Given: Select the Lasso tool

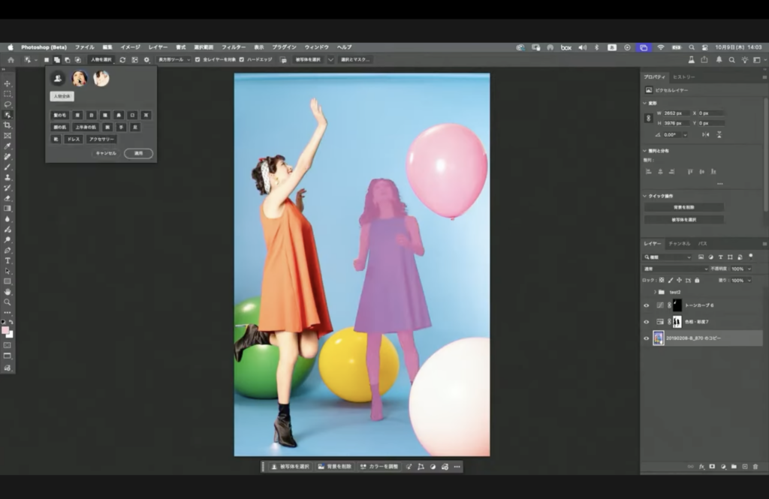Looking at the screenshot, I should [x=8, y=104].
